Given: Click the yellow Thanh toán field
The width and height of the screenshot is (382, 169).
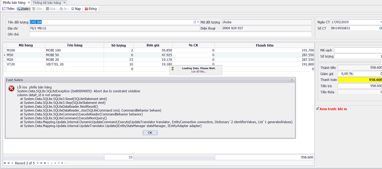Looking at the screenshot, I should click(x=360, y=80).
